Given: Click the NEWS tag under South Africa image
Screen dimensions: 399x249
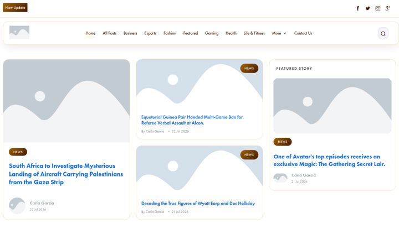Looking at the screenshot, I should pos(18,152).
